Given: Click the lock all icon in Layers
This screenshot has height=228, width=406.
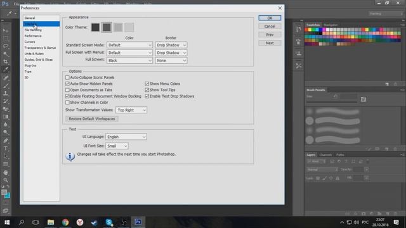Looking at the screenshot, I should tap(337, 178).
